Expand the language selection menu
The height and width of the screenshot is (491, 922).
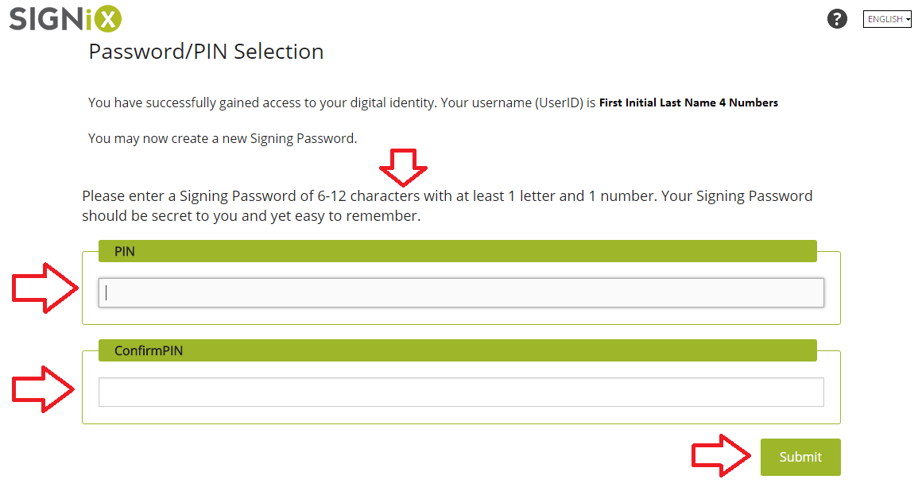click(x=886, y=18)
